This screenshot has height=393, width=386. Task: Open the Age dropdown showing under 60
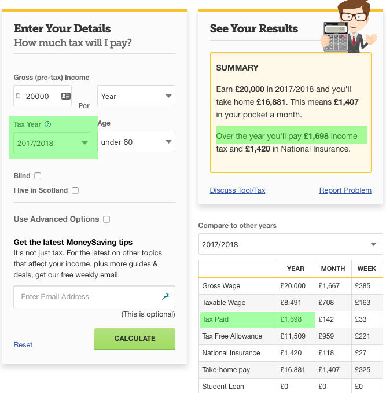[x=137, y=142]
